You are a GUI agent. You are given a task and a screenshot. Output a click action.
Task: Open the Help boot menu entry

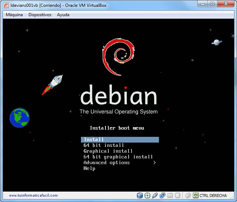89,169
